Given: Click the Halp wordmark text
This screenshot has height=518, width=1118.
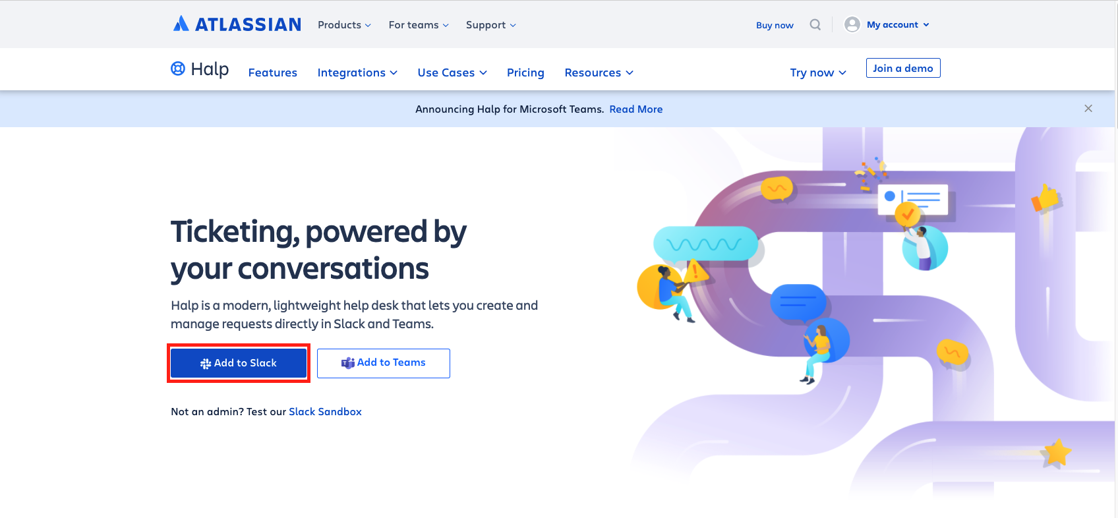Looking at the screenshot, I should point(210,69).
